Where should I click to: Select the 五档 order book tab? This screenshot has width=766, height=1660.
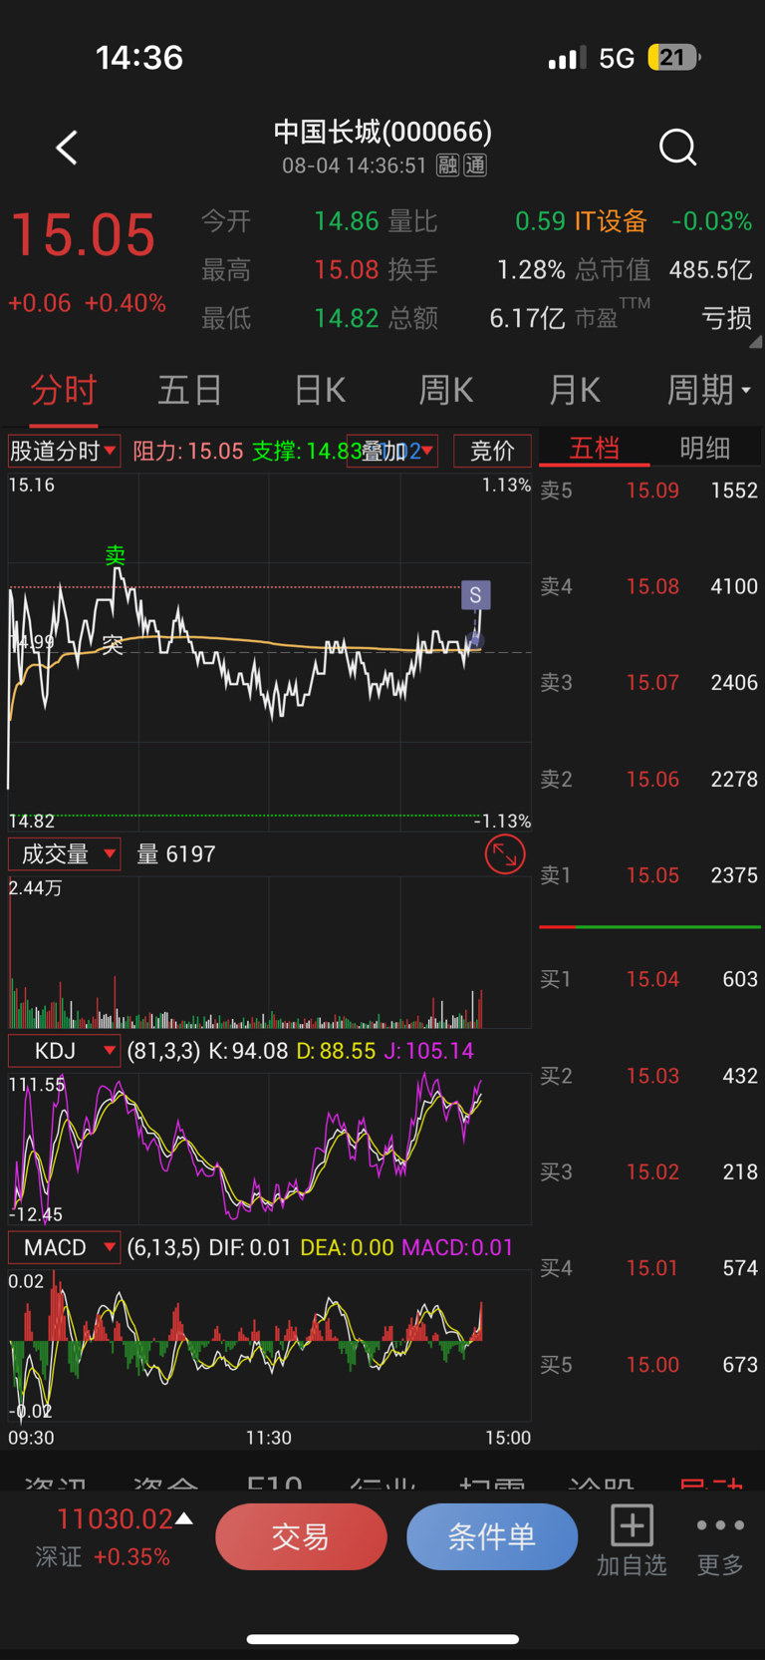point(595,449)
